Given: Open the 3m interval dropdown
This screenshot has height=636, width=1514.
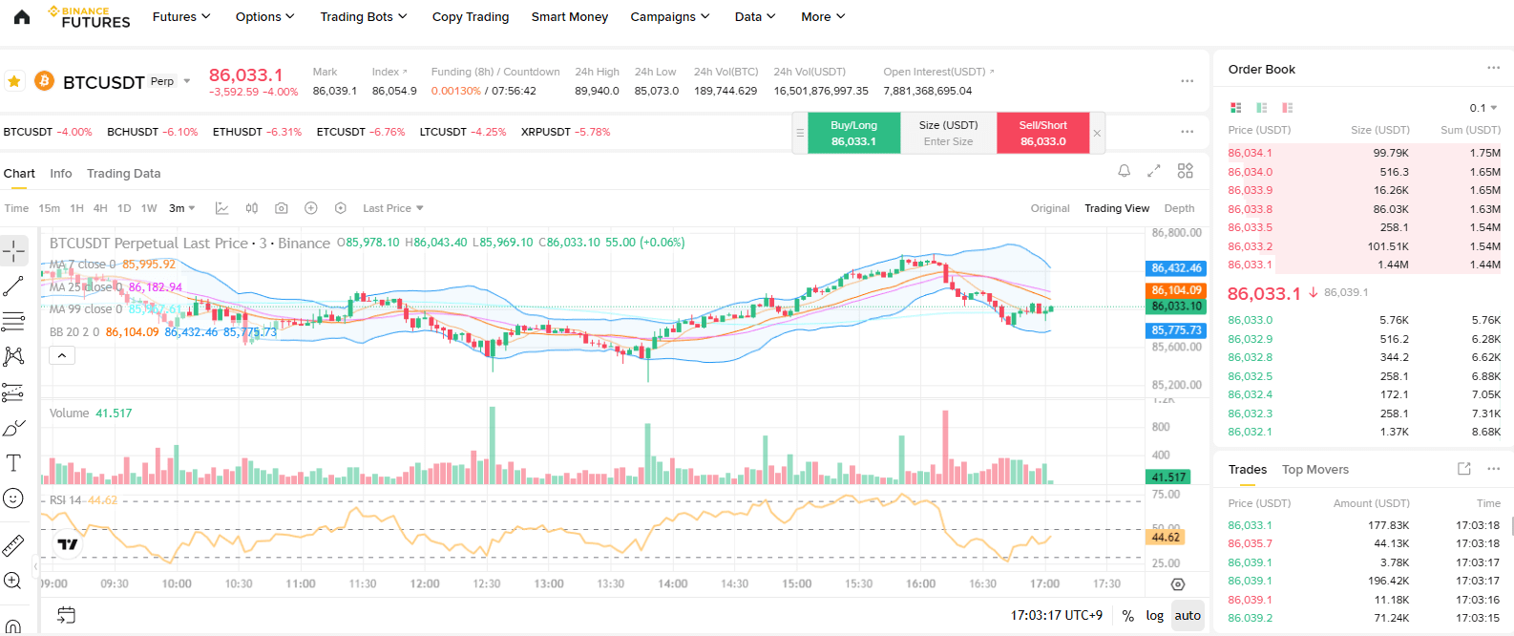Looking at the screenshot, I should coord(182,208).
